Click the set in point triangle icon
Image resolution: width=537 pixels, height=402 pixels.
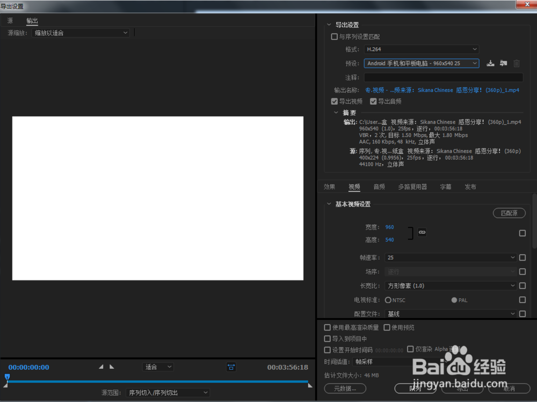click(101, 367)
